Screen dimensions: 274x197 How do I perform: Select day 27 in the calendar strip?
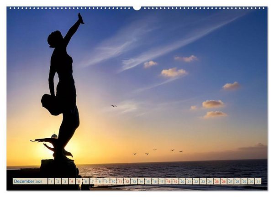click(x=231, y=181)
